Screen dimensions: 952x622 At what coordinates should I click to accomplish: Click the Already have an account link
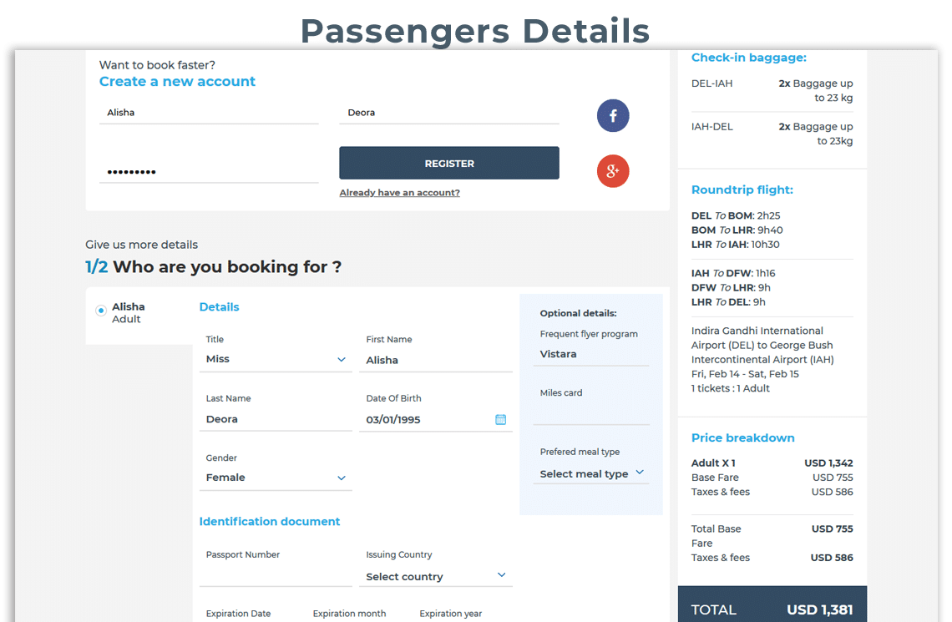pyautogui.click(x=399, y=193)
